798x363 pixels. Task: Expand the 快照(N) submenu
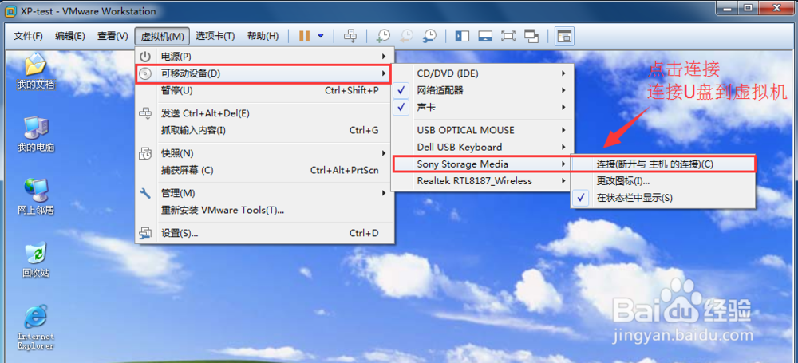(x=264, y=153)
